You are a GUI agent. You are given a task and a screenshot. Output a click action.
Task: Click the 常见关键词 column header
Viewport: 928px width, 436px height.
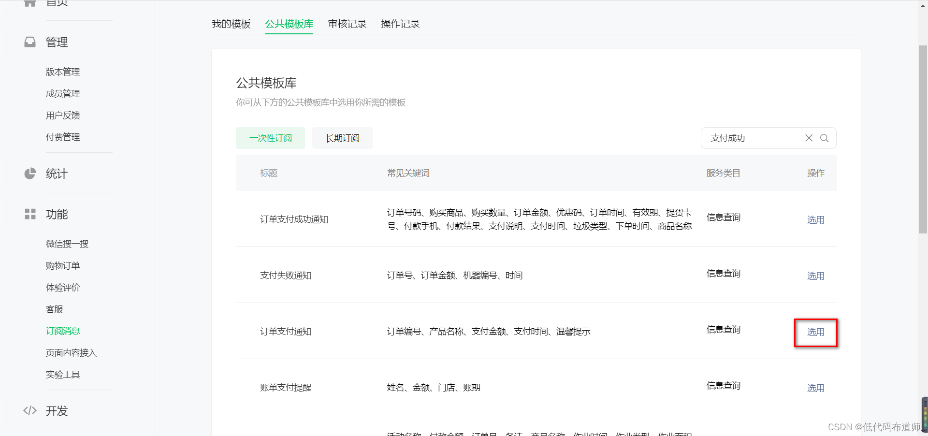click(x=408, y=173)
